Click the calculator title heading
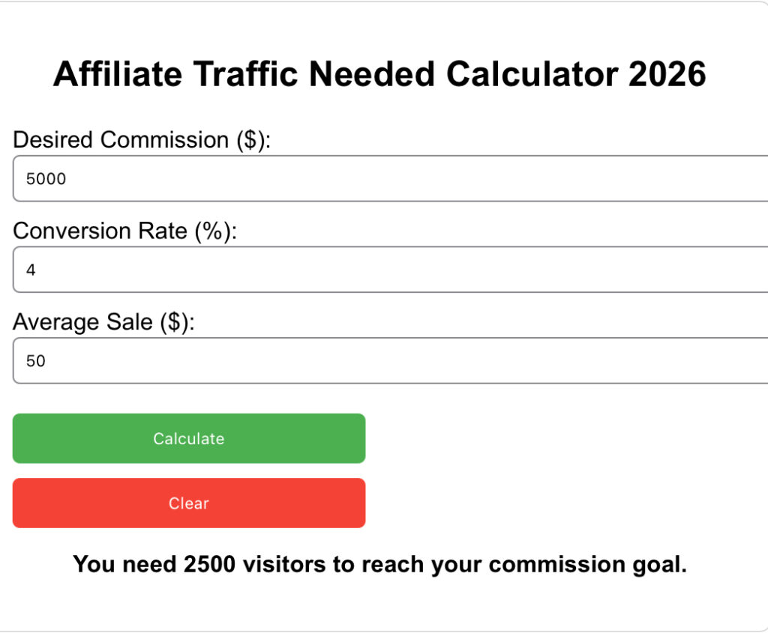Viewport: 768px width, 633px height. pos(380,73)
